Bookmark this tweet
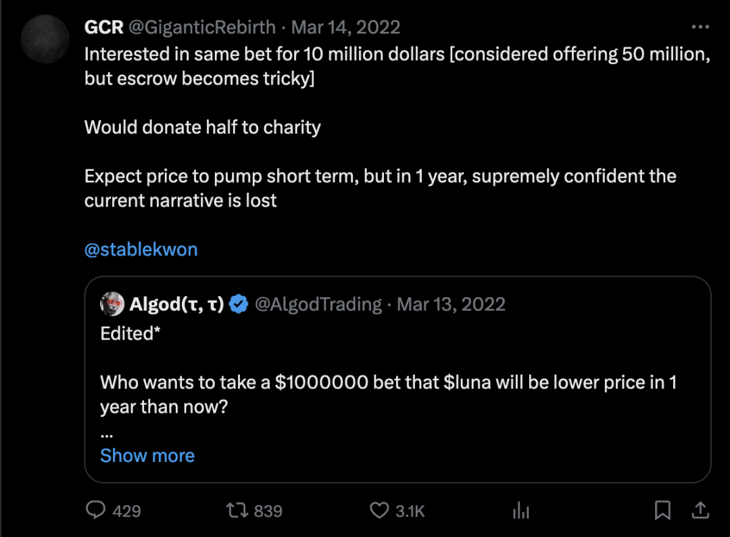 pos(663,510)
